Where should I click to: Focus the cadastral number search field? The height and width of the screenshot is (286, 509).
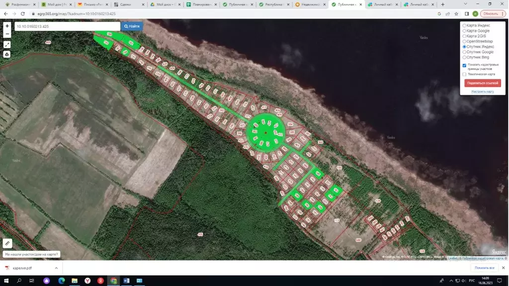click(67, 26)
